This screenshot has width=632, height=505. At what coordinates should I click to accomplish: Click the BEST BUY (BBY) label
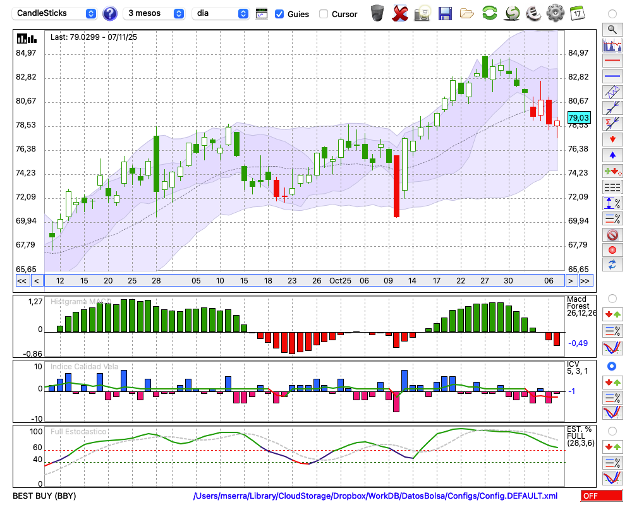44,496
